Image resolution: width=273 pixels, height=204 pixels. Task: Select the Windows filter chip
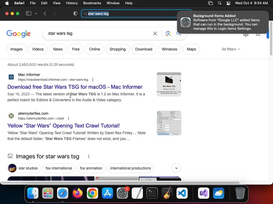pos(169,49)
